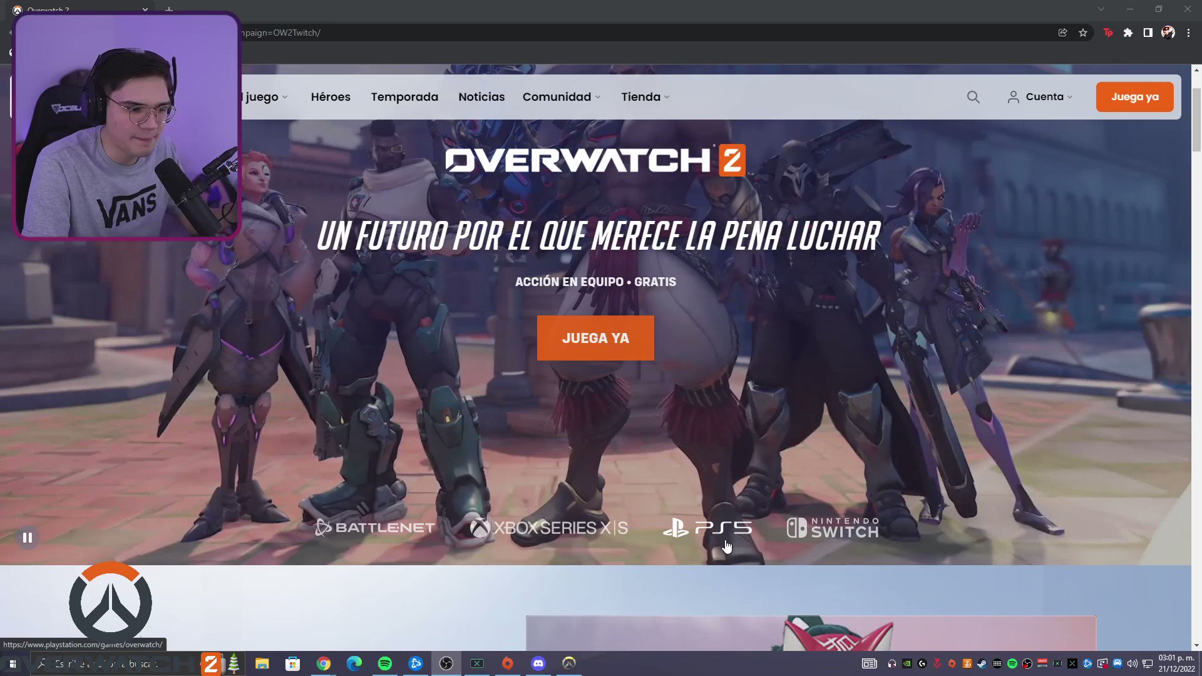Open the Xbox Series X|S platform logo
The width and height of the screenshot is (1202, 676).
pyautogui.click(x=549, y=528)
